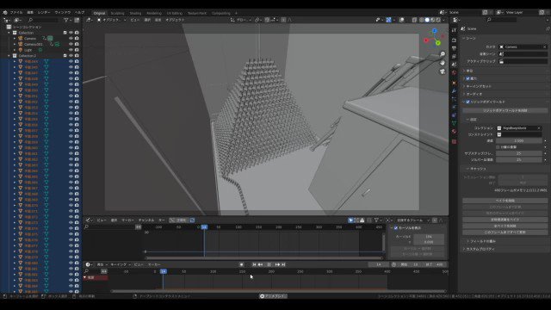This screenshot has height=310, width=551.
Task: Select rendered viewport shading mode icon
Action: pyautogui.click(x=438, y=20)
